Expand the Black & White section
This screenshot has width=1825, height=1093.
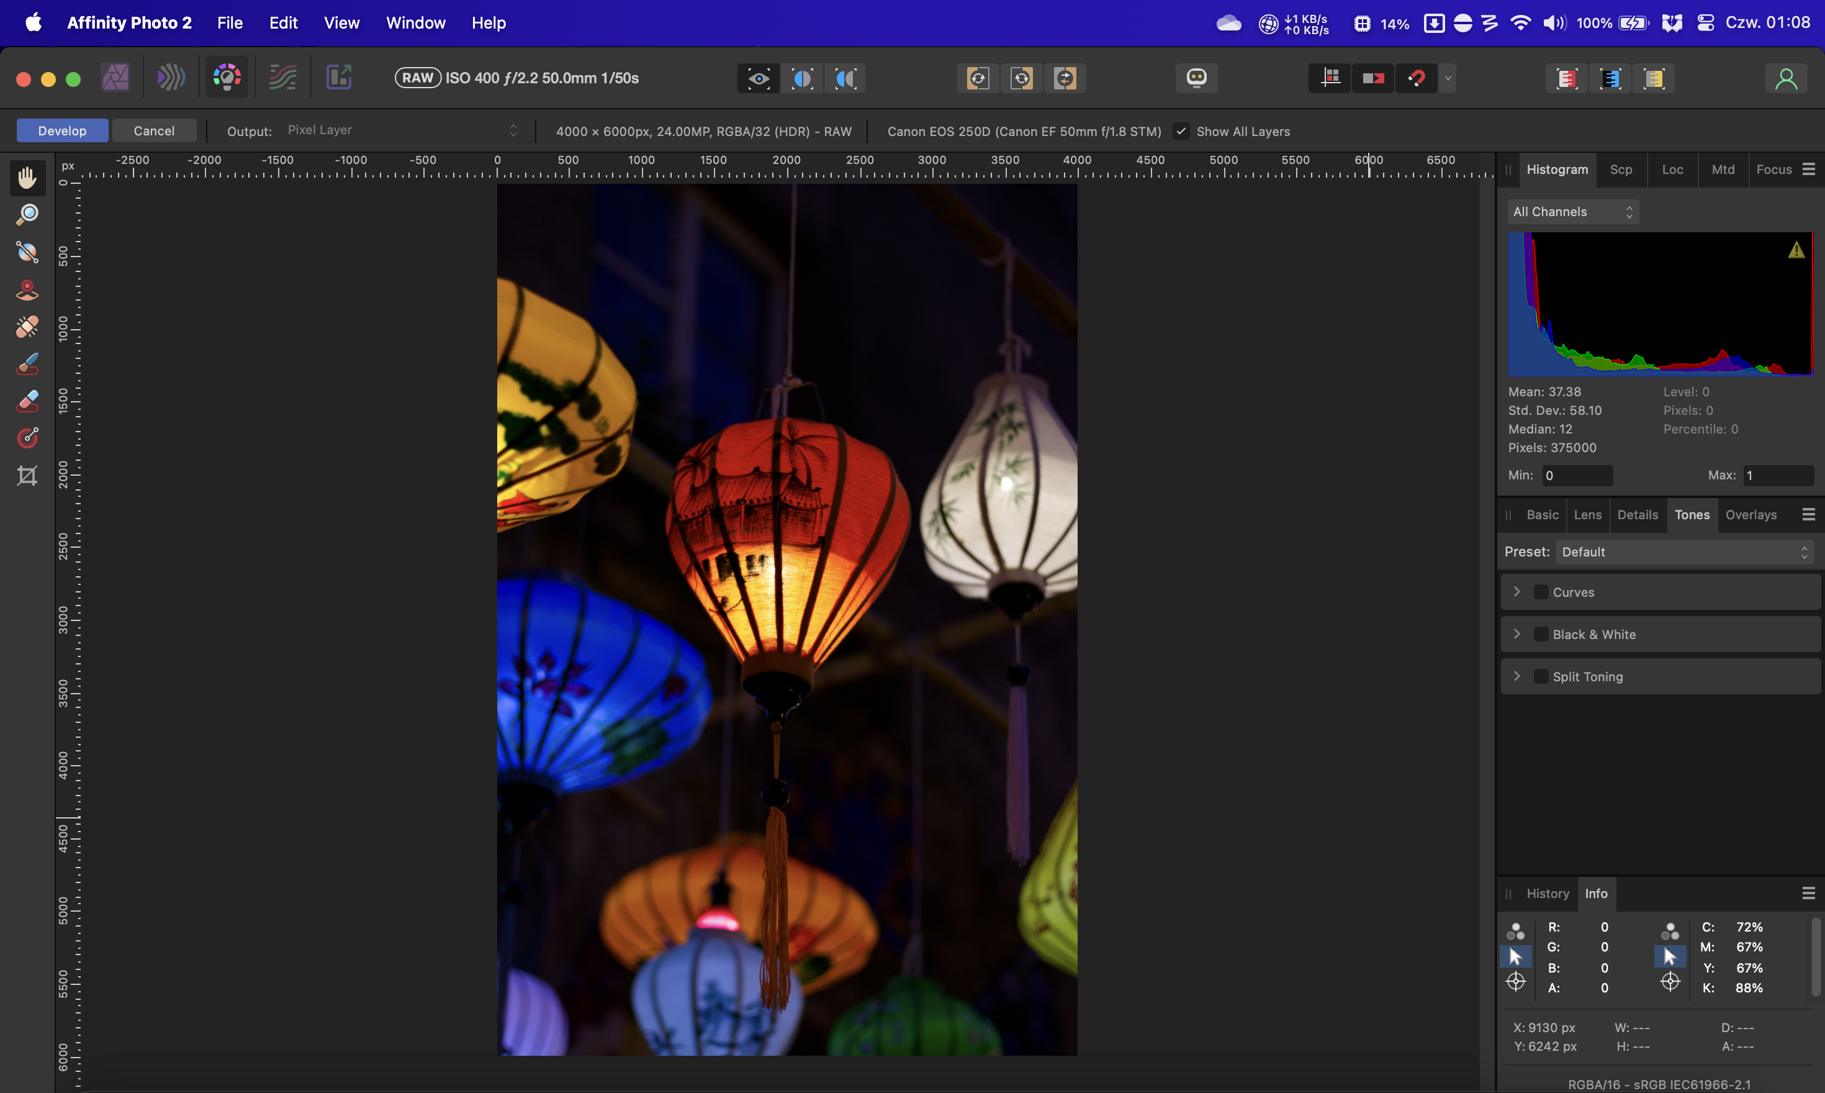1516,634
